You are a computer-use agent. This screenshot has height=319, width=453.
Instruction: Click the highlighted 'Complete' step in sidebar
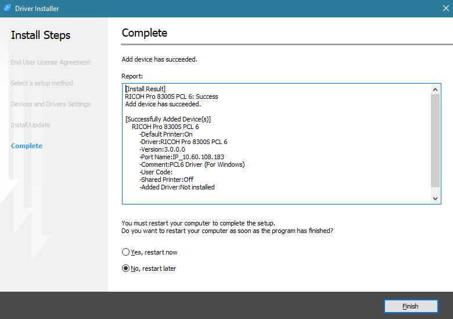click(27, 146)
